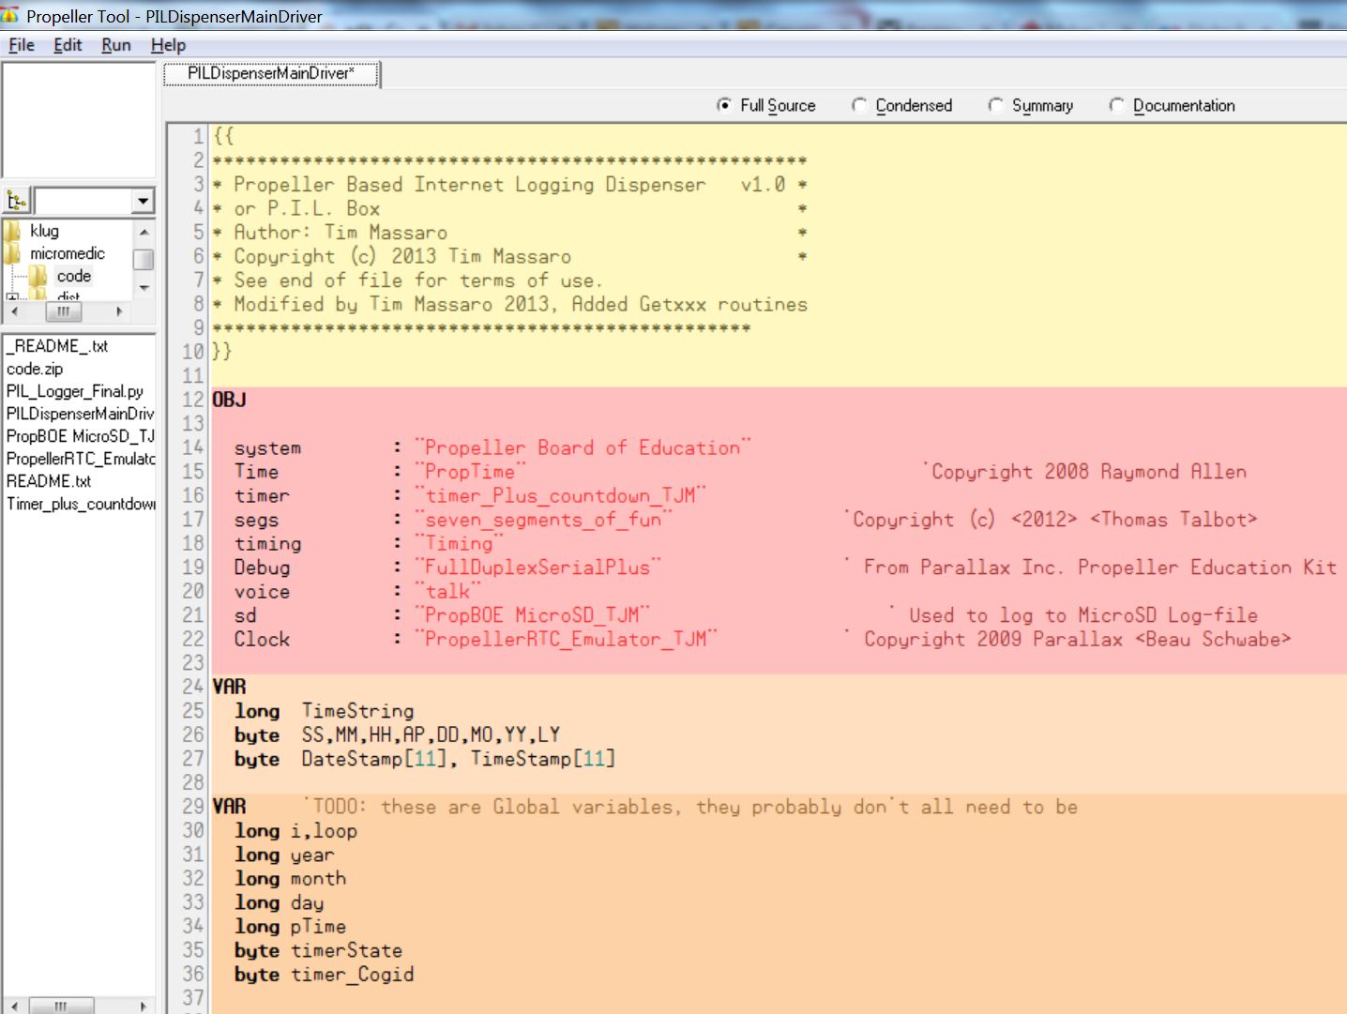Click the "Propeller Board of Education" string
This screenshot has height=1014, width=1347.
pyautogui.click(x=583, y=447)
